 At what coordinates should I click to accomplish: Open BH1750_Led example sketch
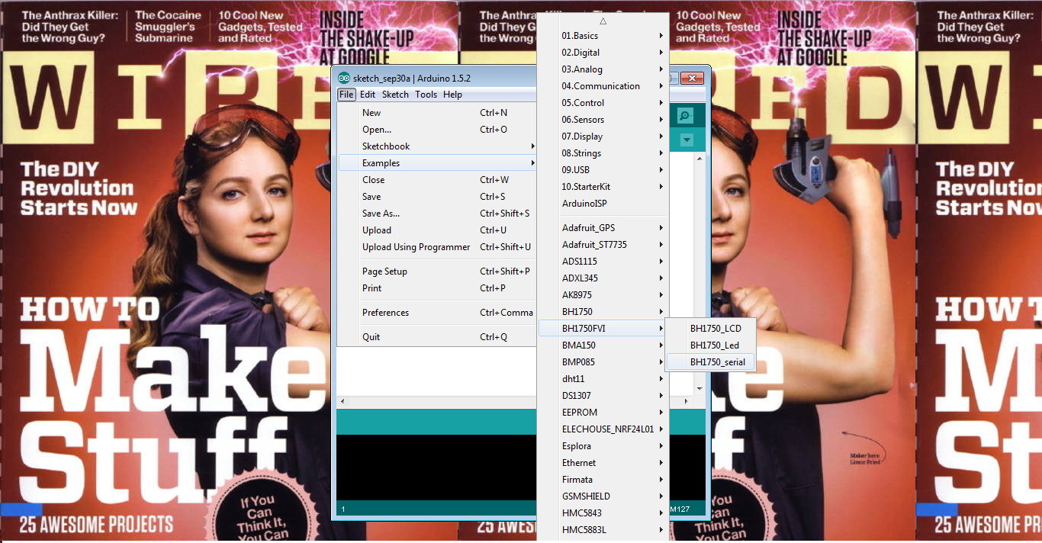711,345
